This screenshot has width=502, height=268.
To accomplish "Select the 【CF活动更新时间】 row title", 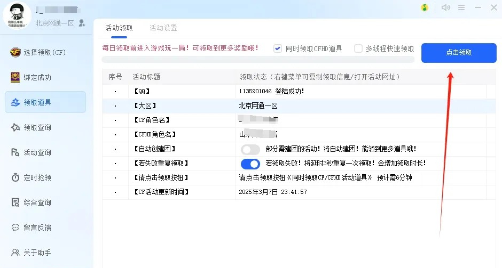I will [x=161, y=192].
